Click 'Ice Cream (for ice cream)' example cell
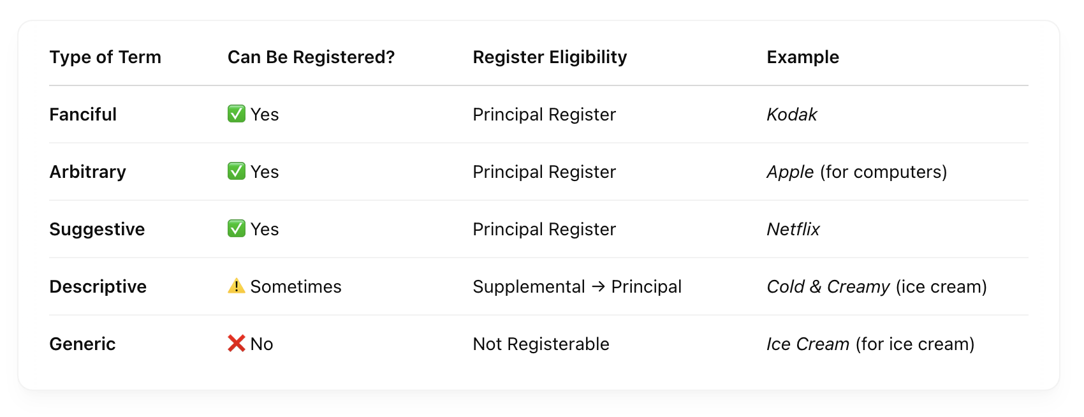Viewport: 1084px width, 417px height. [870, 344]
